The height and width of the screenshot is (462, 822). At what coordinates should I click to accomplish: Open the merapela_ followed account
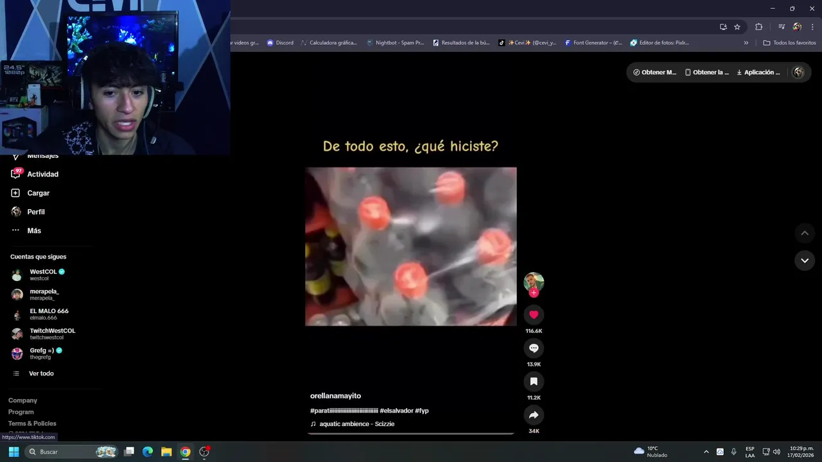[44, 295]
